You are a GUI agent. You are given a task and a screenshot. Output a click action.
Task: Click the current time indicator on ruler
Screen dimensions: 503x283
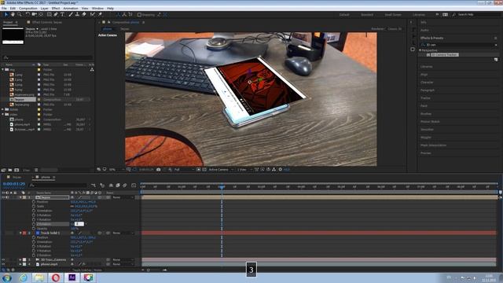click(222, 187)
